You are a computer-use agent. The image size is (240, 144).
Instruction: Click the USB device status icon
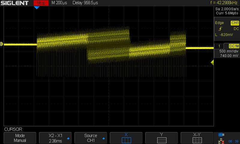coord(221,135)
